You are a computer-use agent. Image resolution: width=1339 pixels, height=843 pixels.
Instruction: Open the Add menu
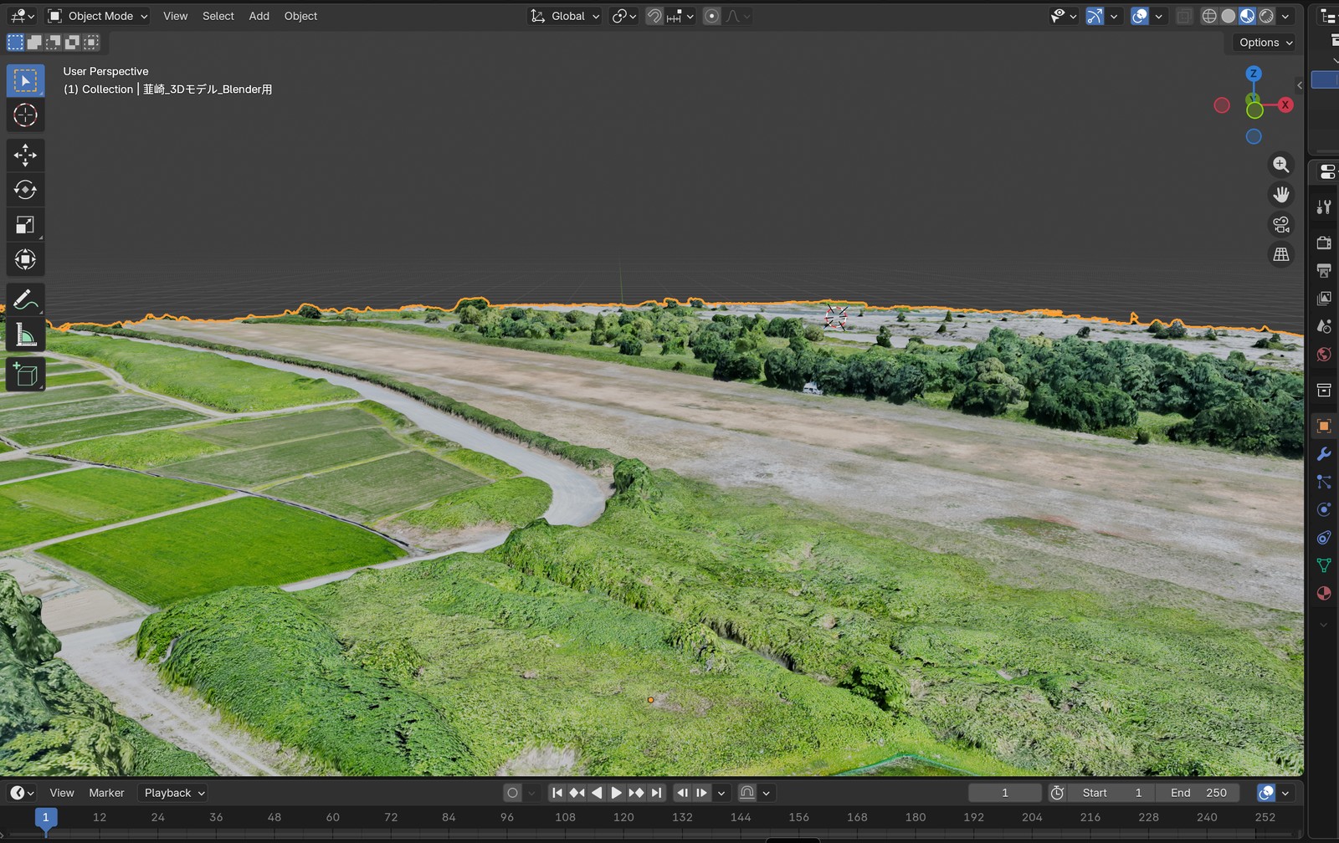[259, 16]
